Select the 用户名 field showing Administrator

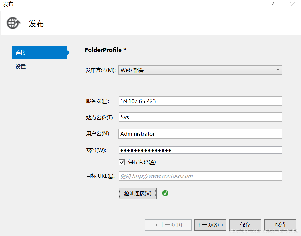tap(200, 133)
